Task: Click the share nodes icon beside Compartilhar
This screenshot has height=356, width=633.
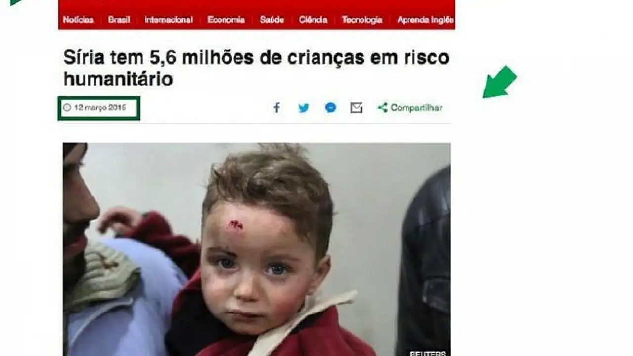Action: coord(382,108)
